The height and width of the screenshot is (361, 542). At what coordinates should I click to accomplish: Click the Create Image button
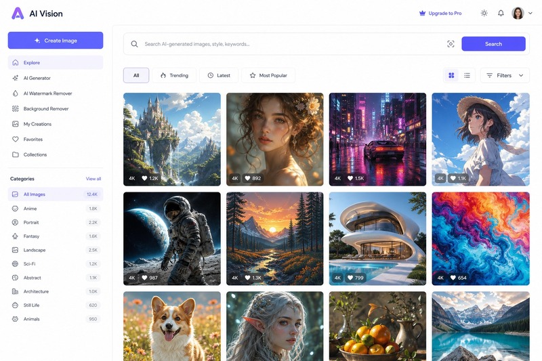56,41
